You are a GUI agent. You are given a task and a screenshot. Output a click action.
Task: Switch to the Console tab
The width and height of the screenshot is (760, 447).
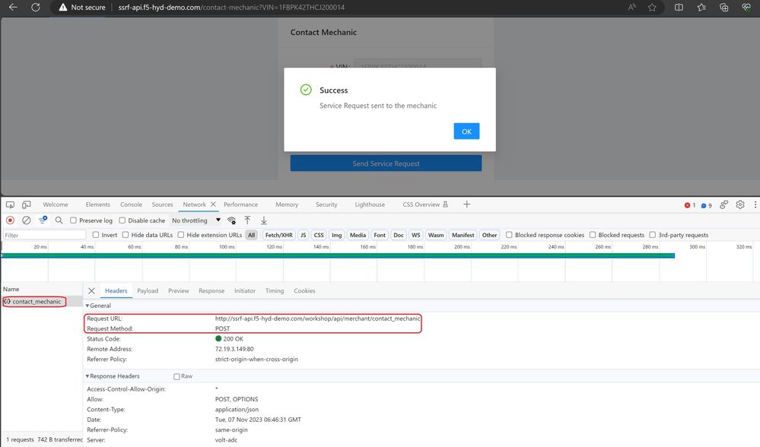(131, 204)
